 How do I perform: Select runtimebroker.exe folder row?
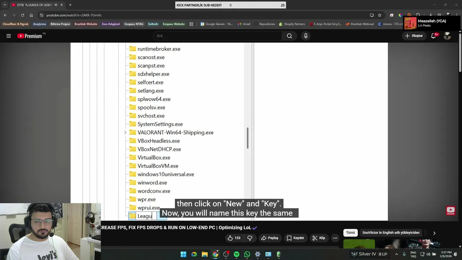click(155, 49)
